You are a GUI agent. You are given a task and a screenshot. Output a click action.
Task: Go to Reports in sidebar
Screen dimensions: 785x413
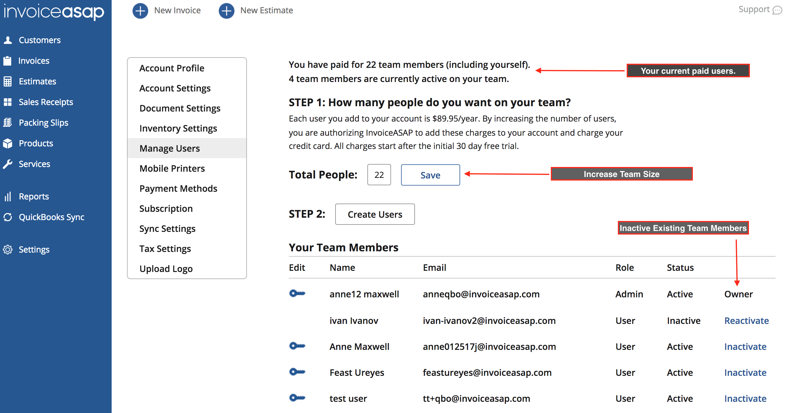pyautogui.click(x=34, y=196)
